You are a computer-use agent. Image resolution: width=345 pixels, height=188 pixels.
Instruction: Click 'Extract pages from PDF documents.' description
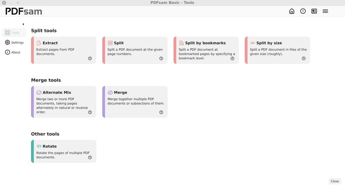[x=55, y=52]
